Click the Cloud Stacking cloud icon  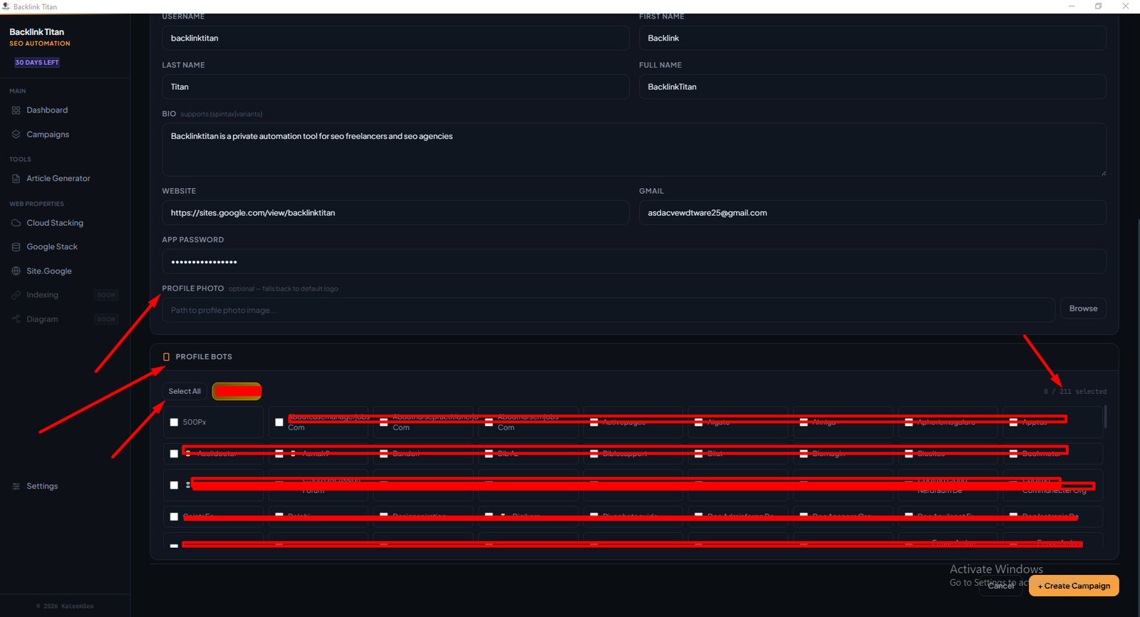coord(16,223)
